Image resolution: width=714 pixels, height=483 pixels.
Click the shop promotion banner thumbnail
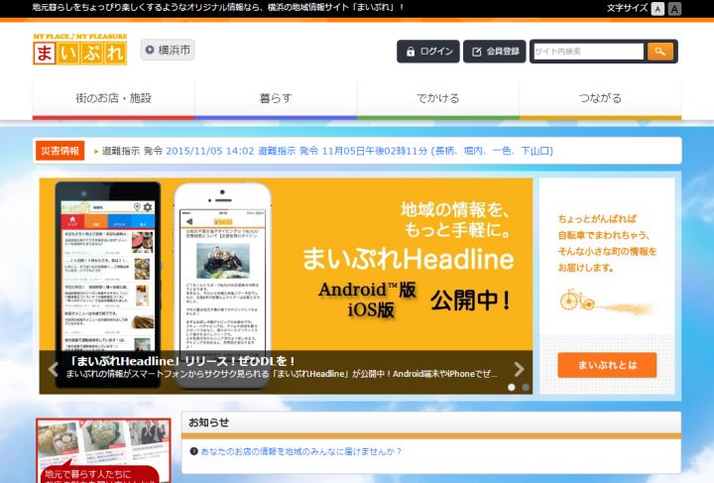coord(104,450)
